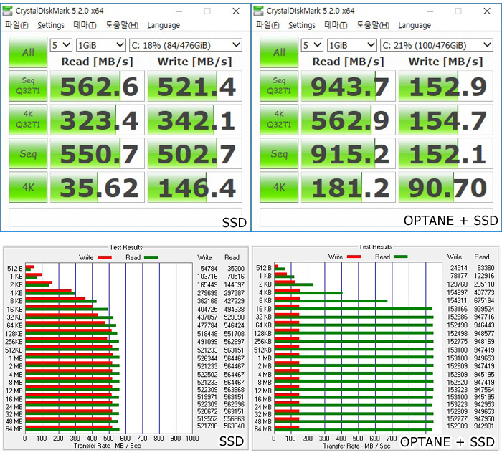502x455 pixels.
Task: Open Settings menu in right CrystalDiskMark window
Action: tap(302, 25)
